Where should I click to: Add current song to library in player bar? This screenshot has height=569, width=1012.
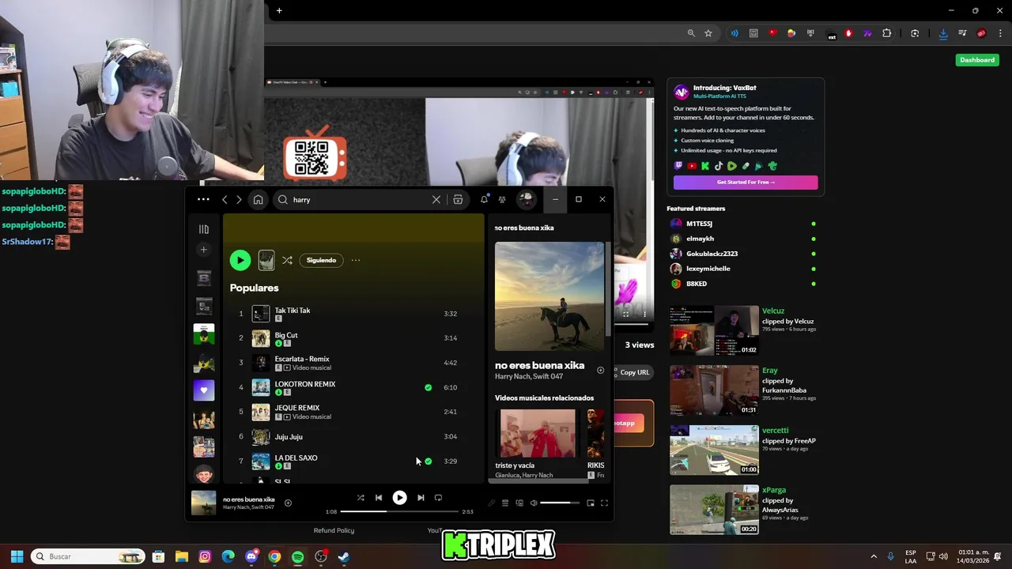tap(288, 503)
